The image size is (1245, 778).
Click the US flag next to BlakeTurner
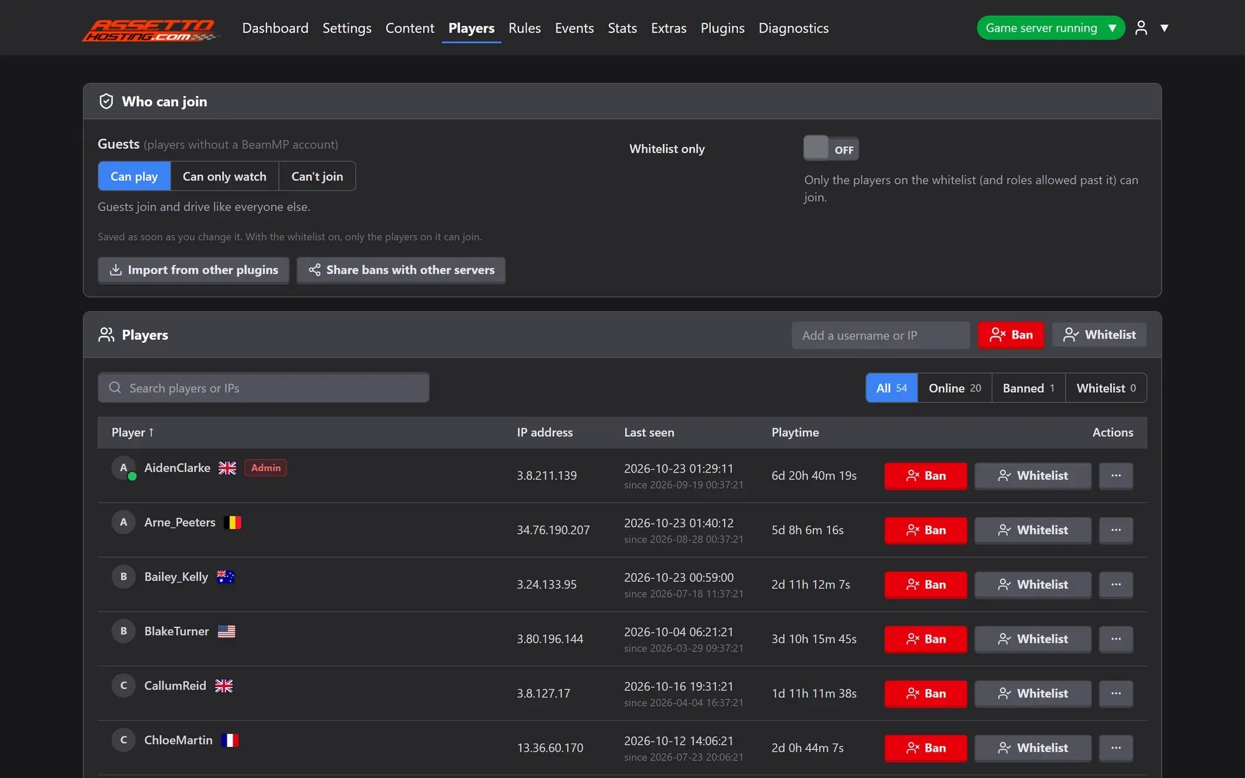[227, 631]
